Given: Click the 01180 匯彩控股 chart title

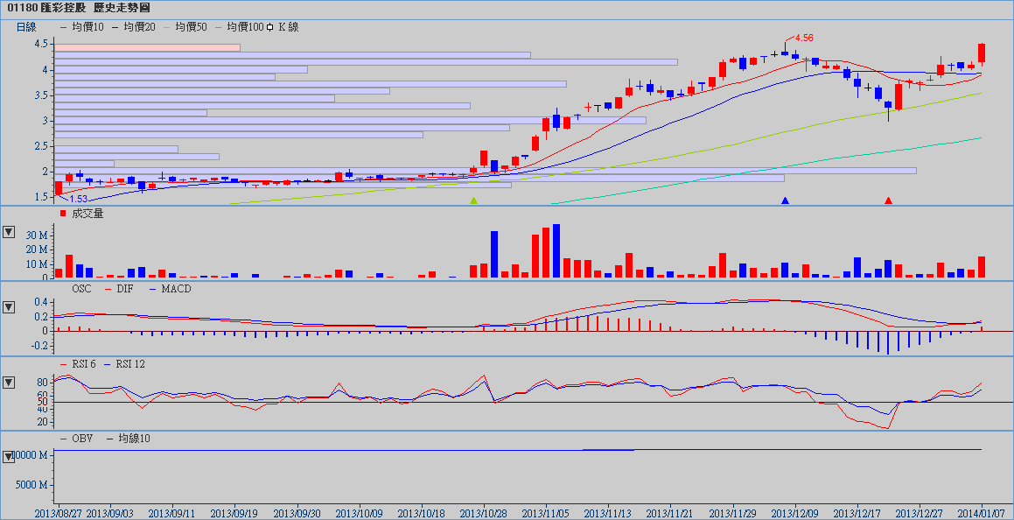Looking at the screenshot, I should 78,7.
